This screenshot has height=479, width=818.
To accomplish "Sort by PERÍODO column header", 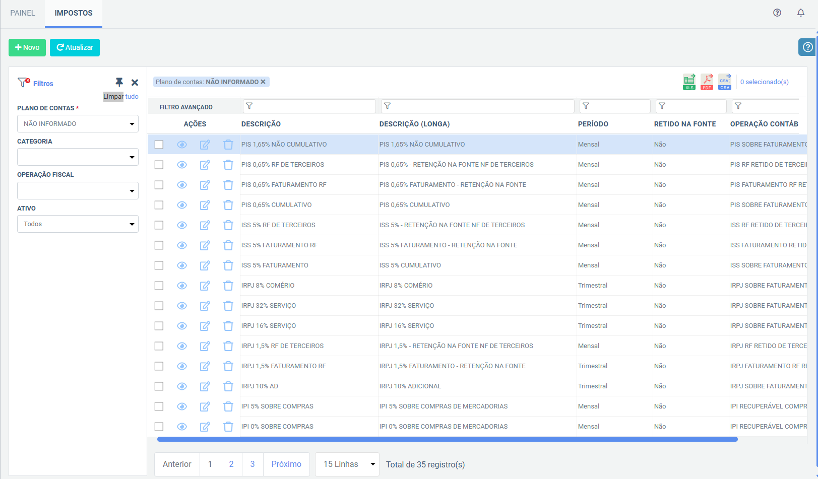I will coord(593,124).
